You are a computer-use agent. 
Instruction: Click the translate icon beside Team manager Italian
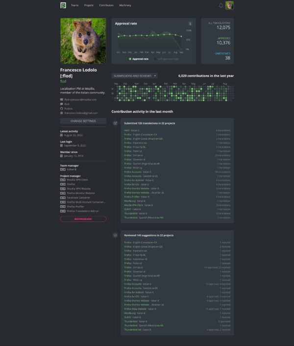pyautogui.click(x=63, y=170)
